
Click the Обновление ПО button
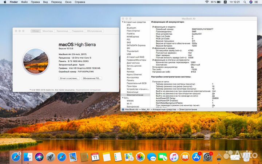point(92,78)
